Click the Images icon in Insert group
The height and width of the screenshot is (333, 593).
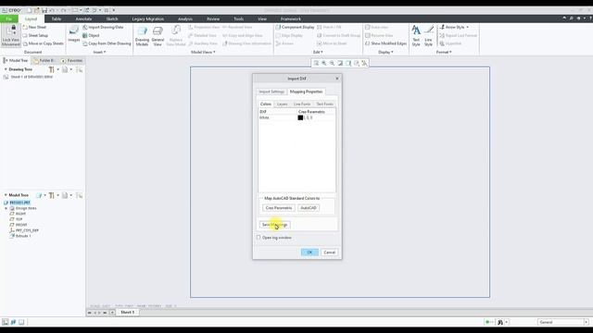[74, 34]
